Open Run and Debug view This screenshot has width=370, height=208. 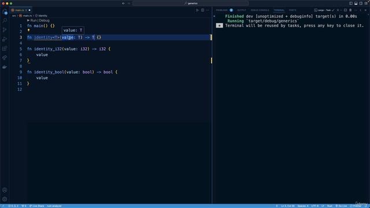click(x=5, y=39)
